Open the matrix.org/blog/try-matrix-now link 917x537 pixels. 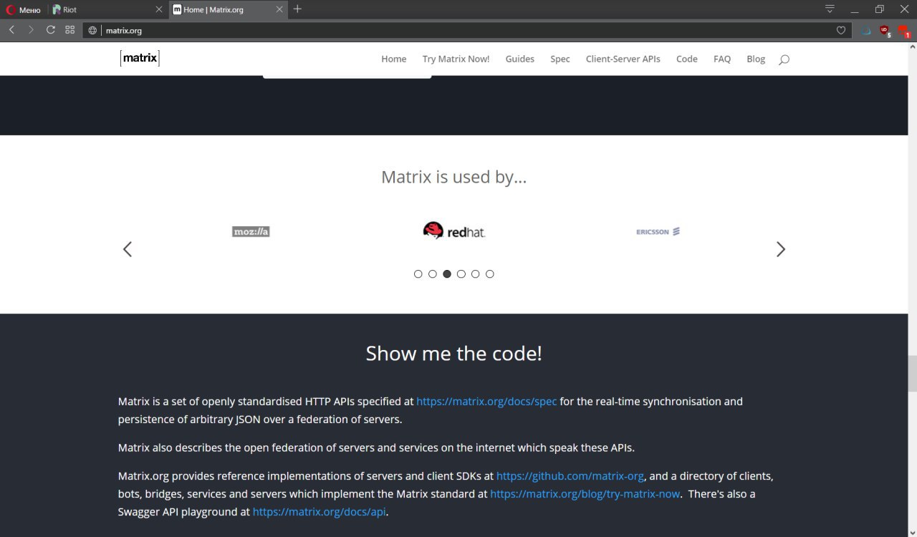pos(585,493)
